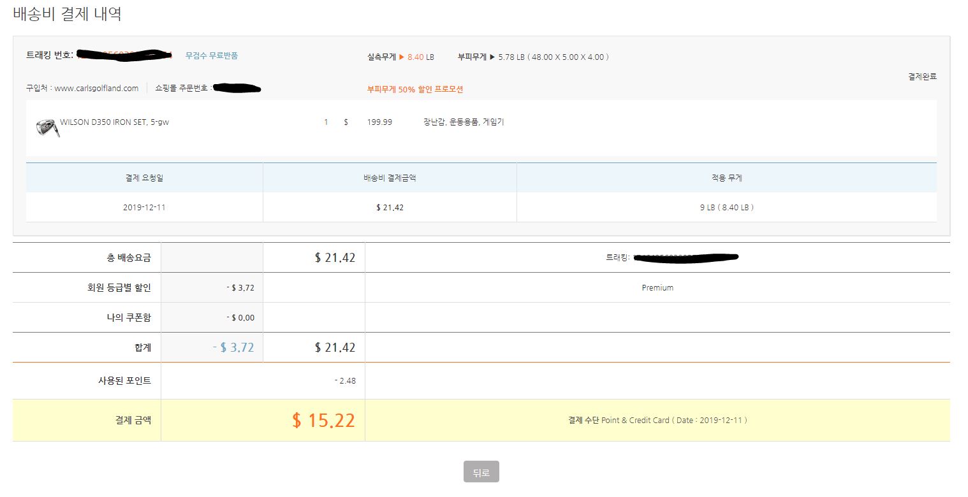Viewport: 968px width, 497px height.
Task: Click the 배송비 결제금액 column header
Action: 389,178
